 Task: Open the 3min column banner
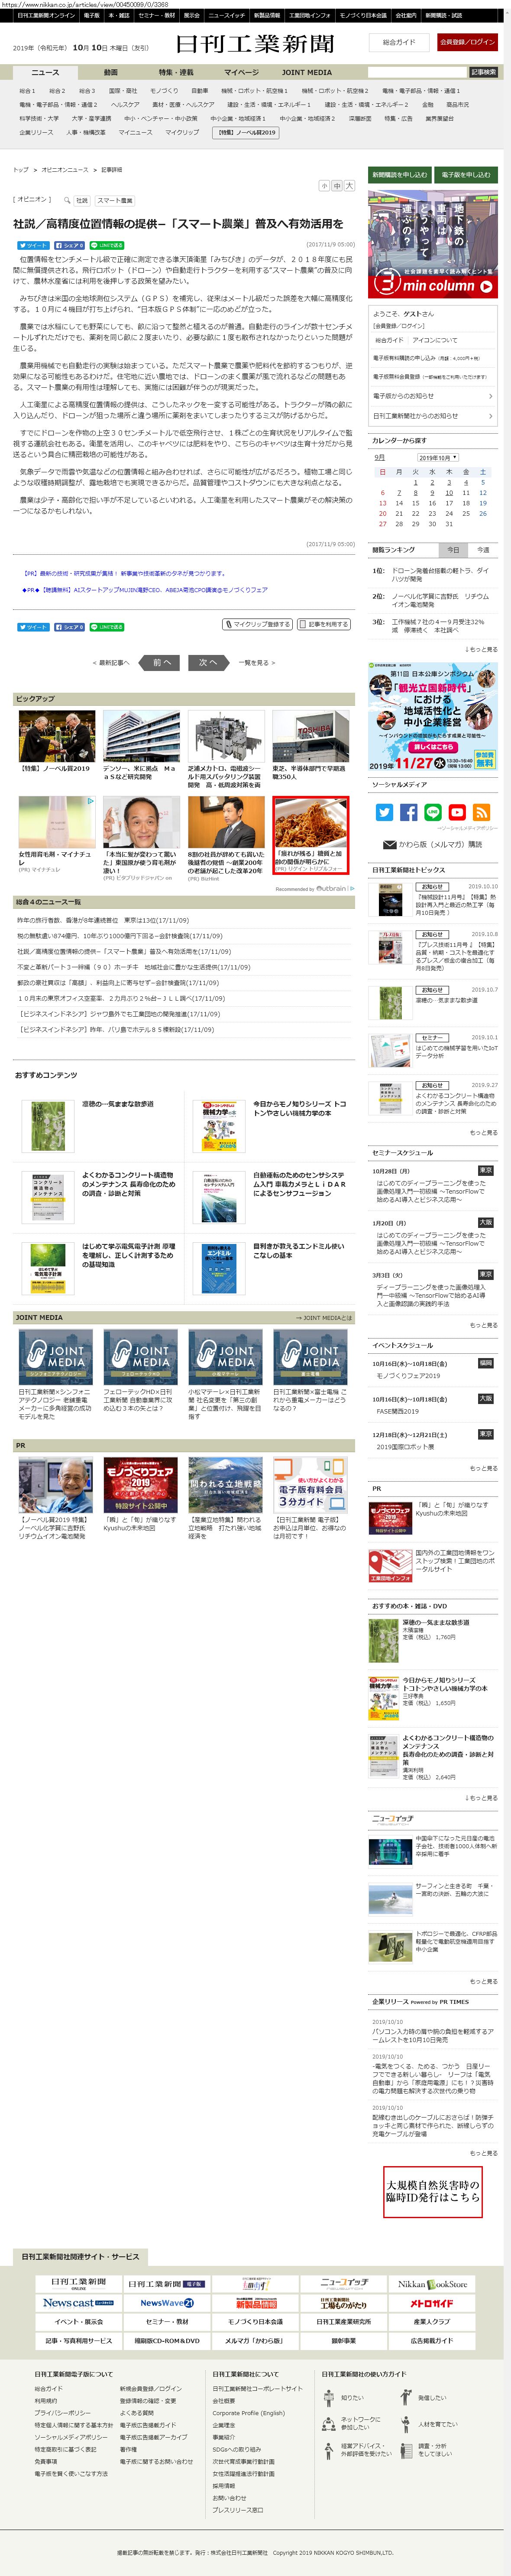(433, 244)
